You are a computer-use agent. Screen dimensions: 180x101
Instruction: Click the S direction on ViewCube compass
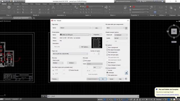[174, 38]
